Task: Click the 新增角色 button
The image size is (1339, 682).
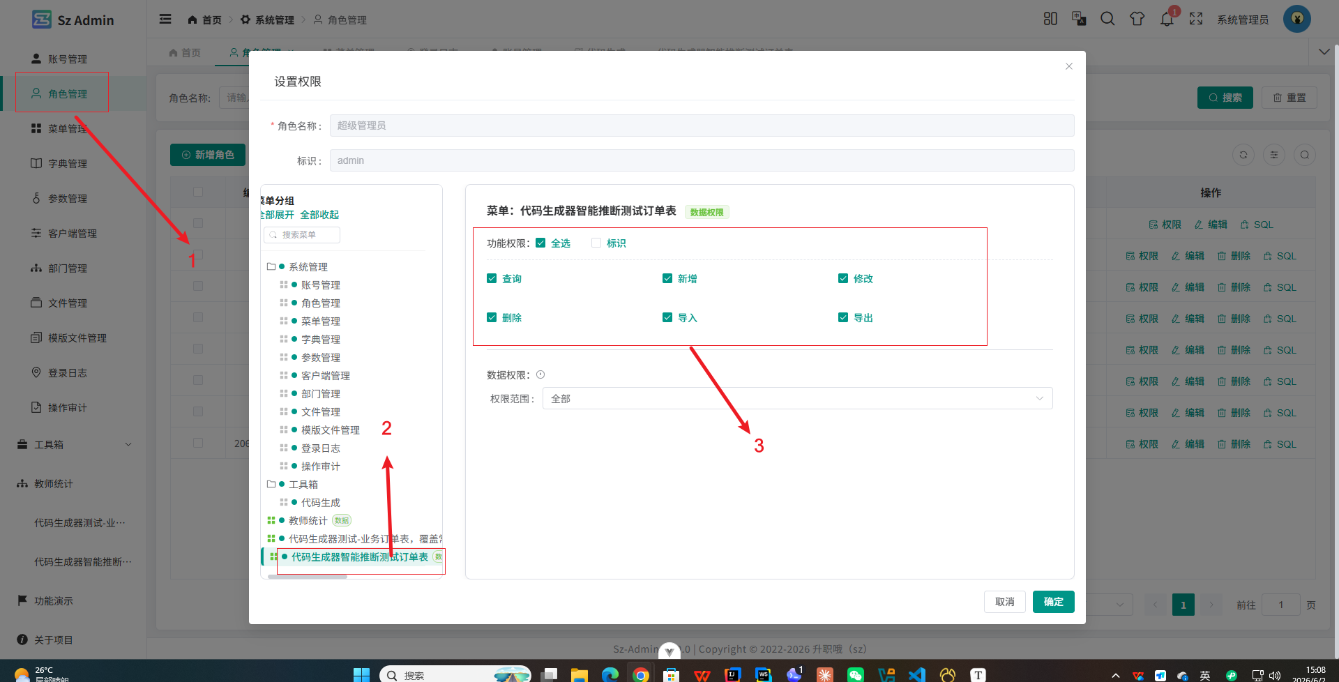Action: [x=208, y=155]
